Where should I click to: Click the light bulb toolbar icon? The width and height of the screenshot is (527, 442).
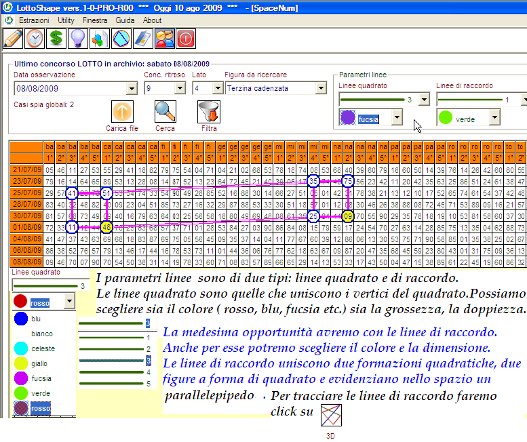point(77,39)
